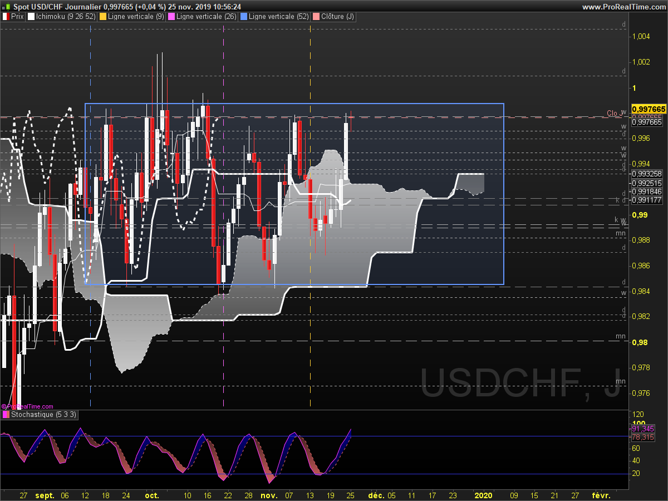Screen dimensions: 668x501
Task: Click the candlestick icon beside Spot USD/CHF title
Action: click(x=6, y=7)
